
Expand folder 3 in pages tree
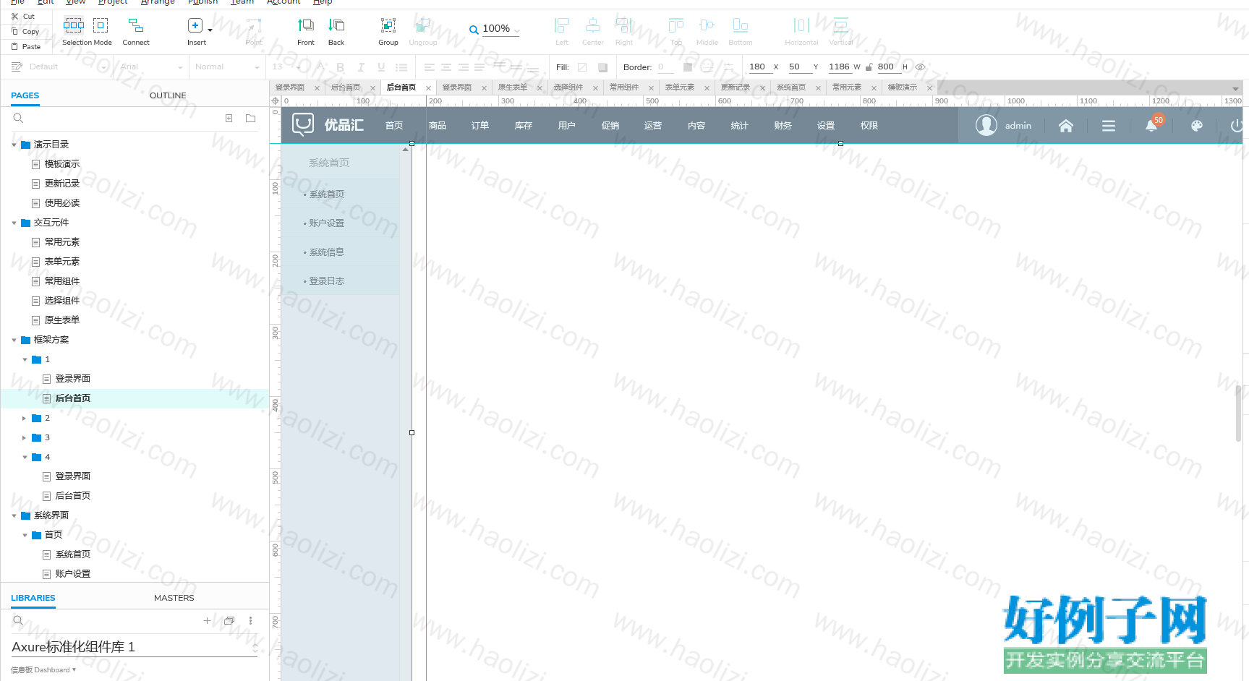[25, 437]
